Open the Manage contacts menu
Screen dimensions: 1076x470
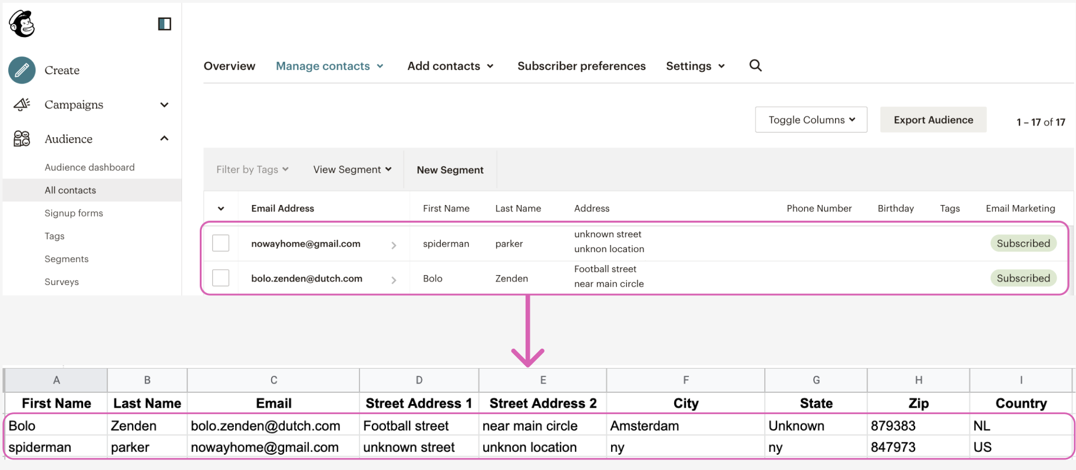(x=329, y=66)
